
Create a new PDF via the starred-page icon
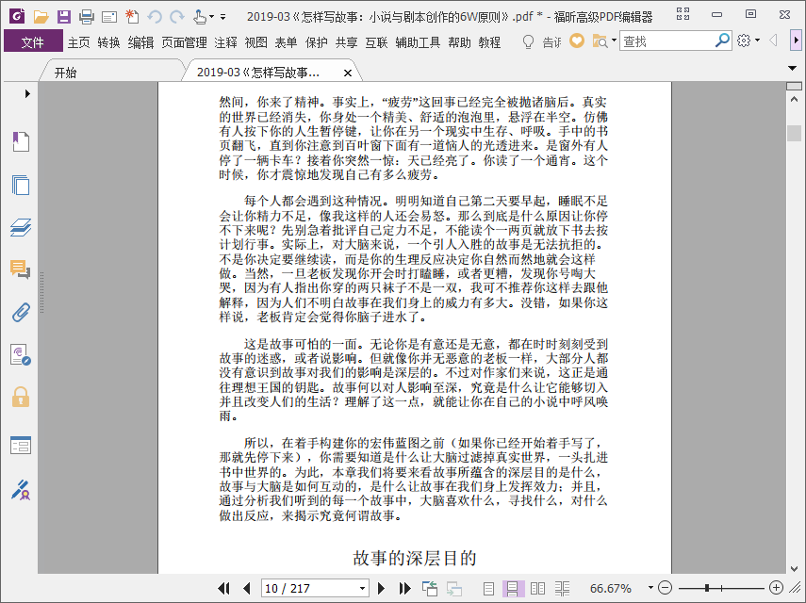pos(132,16)
